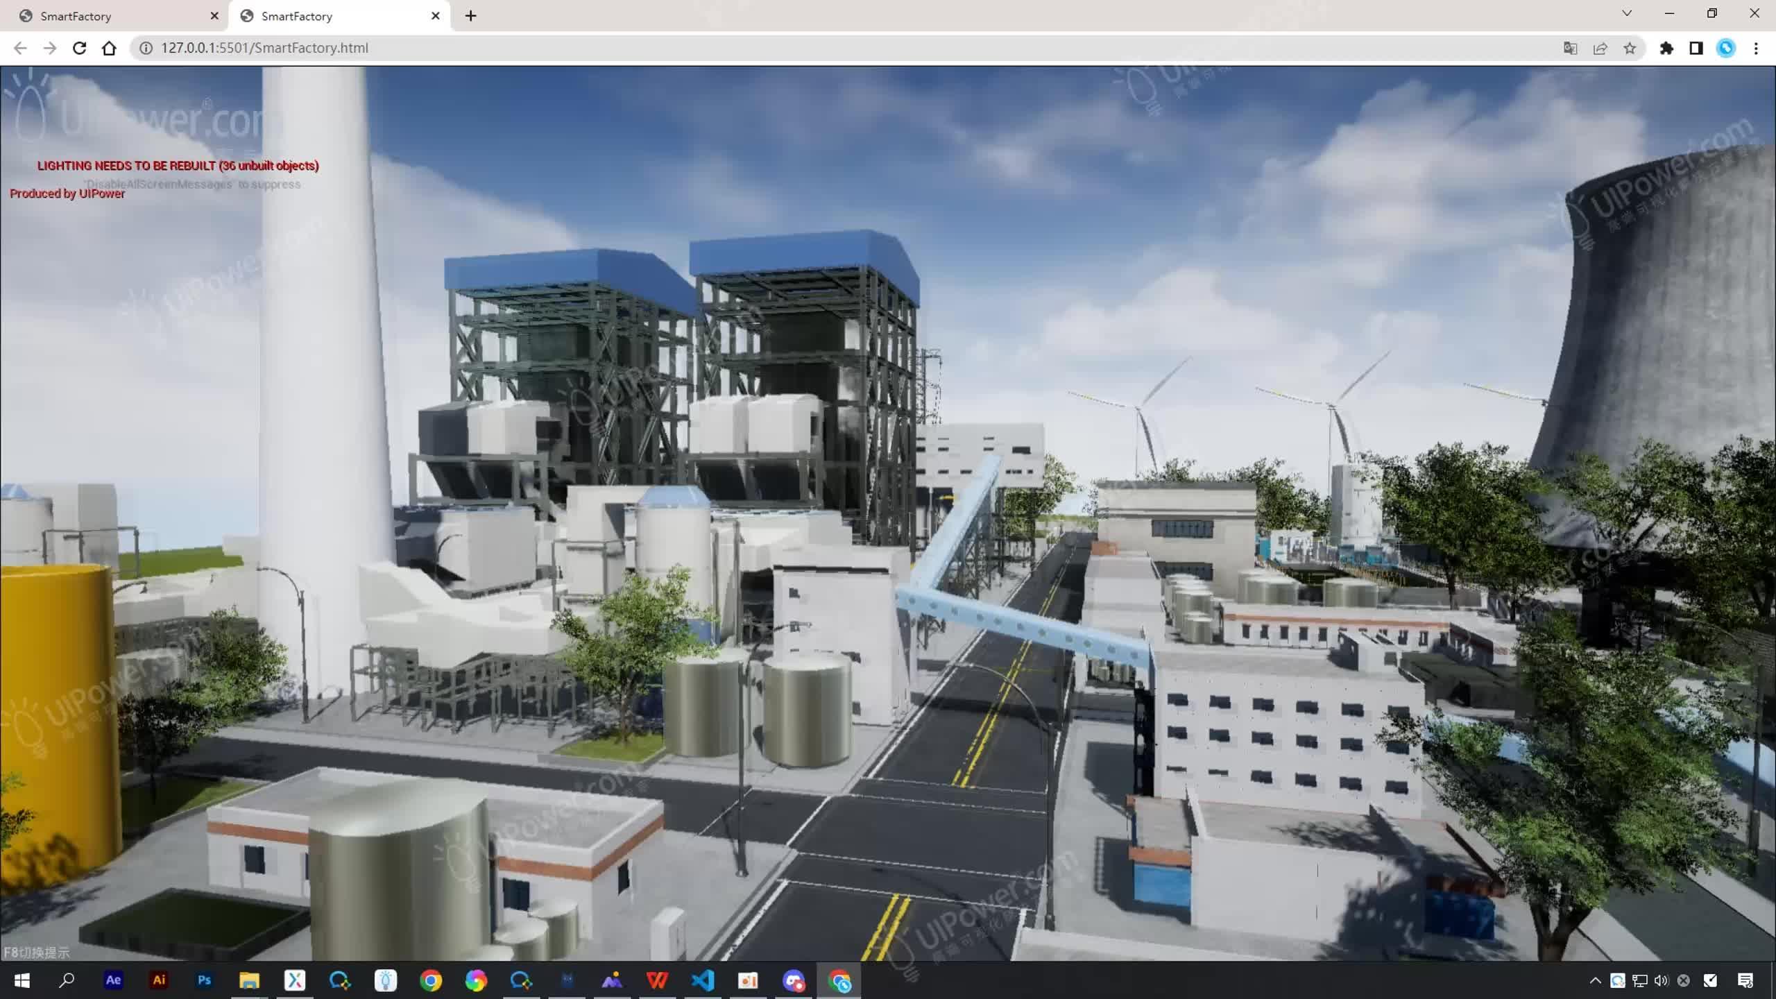
Task: Click the share icon in the address bar
Action: (x=1600, y=48)
